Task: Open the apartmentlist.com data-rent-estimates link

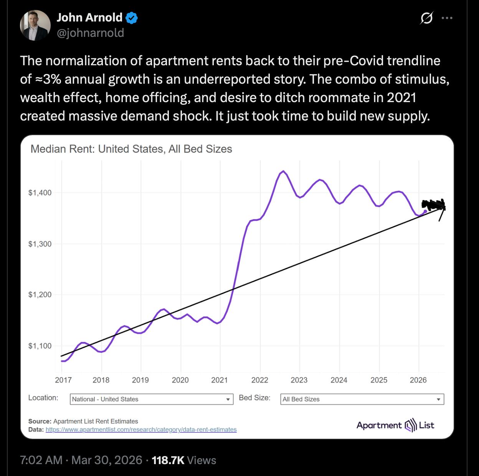Action: (141, 430)
